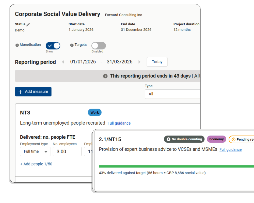Open Full guidance link for NT3
This screenshot has height=203, width=254.
click(x=119, y=123)
